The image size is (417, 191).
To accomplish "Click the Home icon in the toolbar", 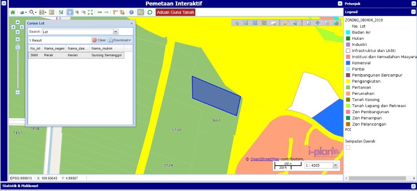I will [13, 12].
